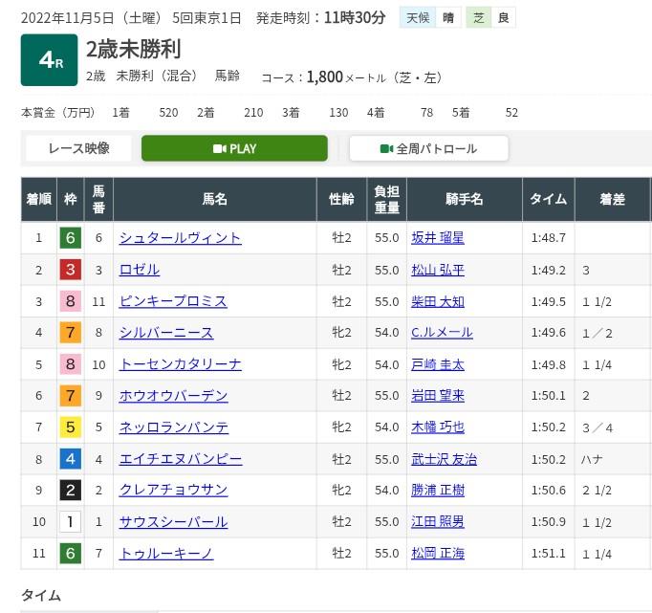Viewport: 652px width, 613px height.
Task: Click horse name ピンキープロミス
Action: coord(173,301)
